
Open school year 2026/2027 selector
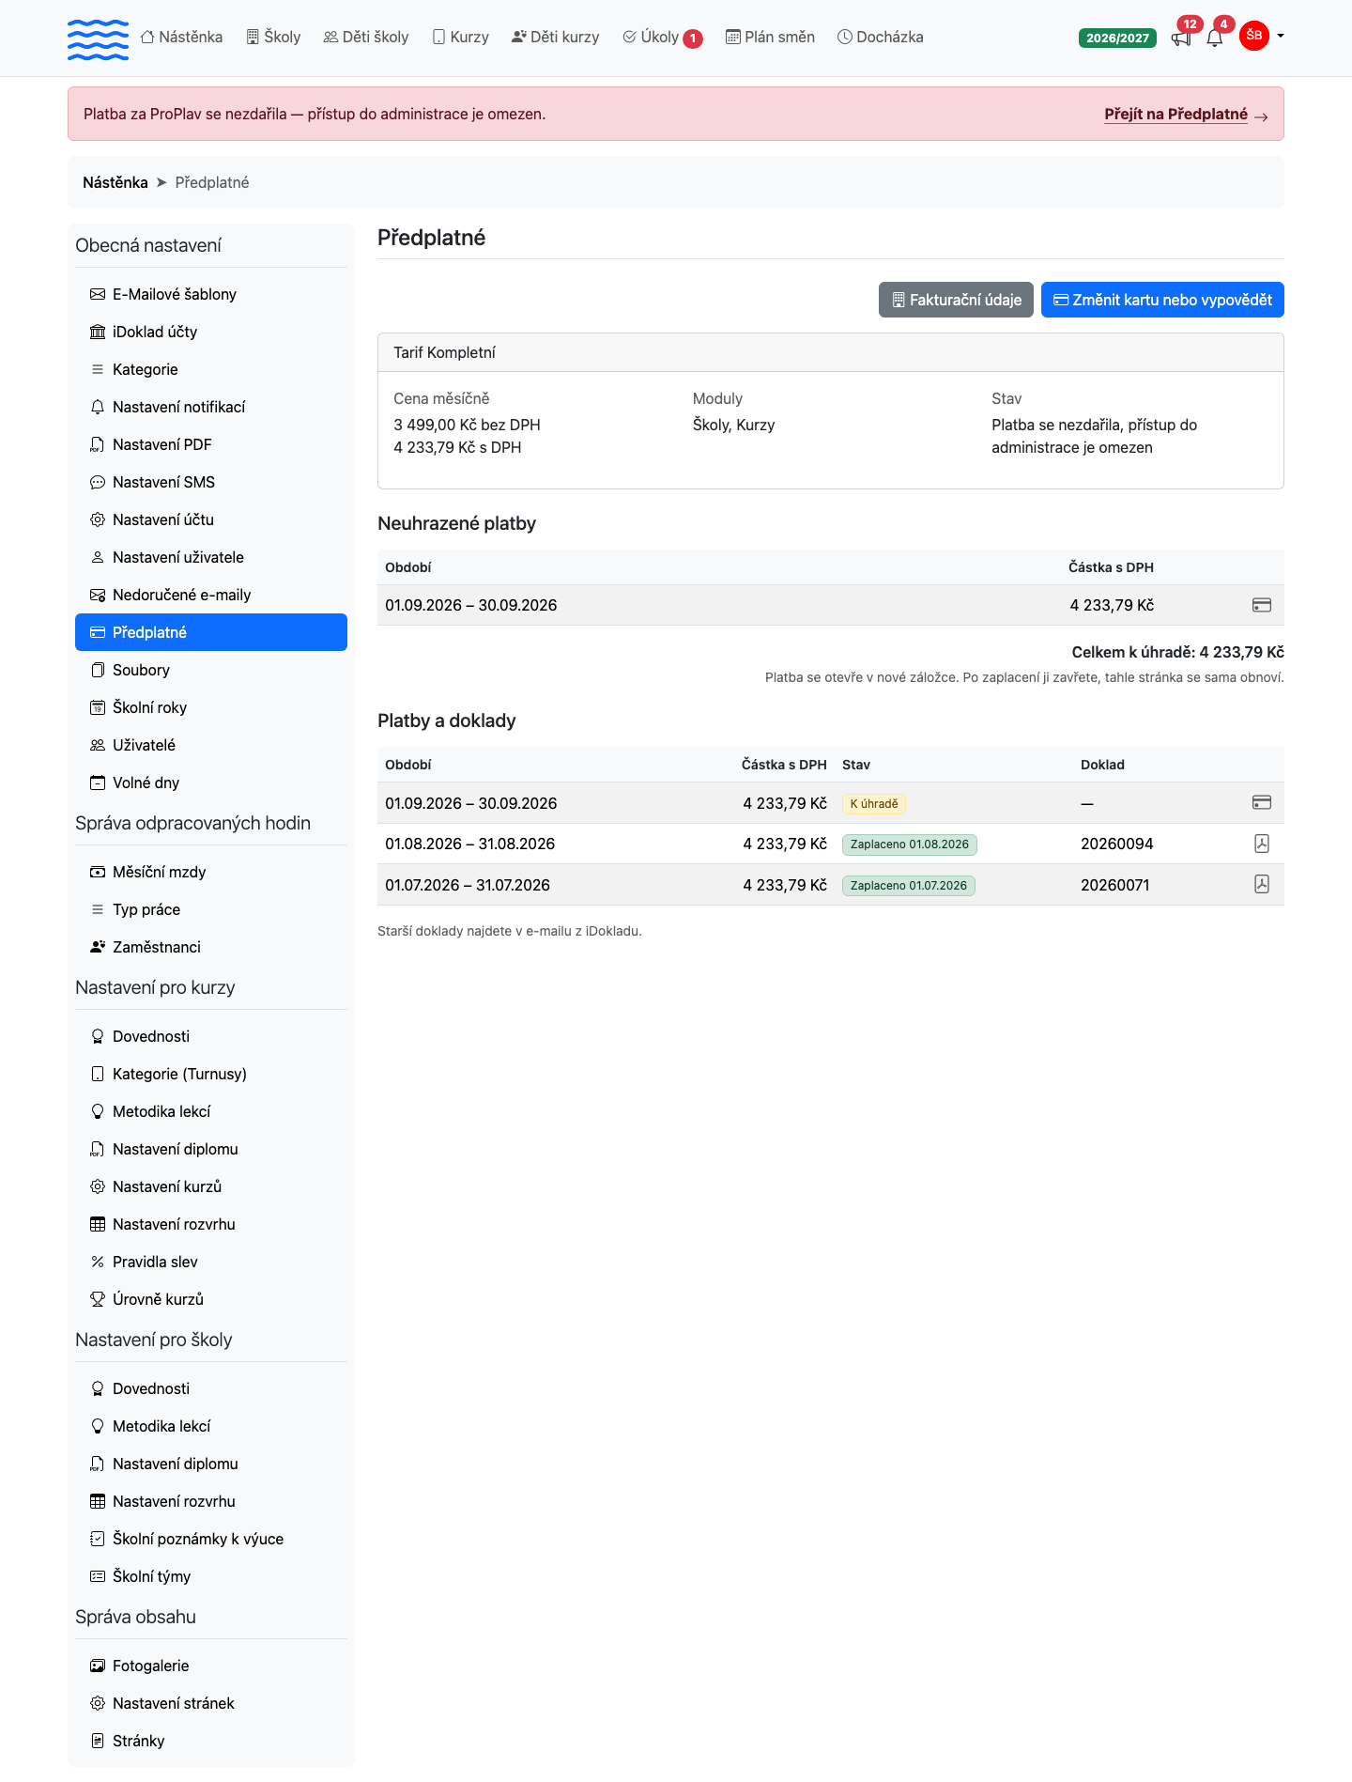(1117, 38)
